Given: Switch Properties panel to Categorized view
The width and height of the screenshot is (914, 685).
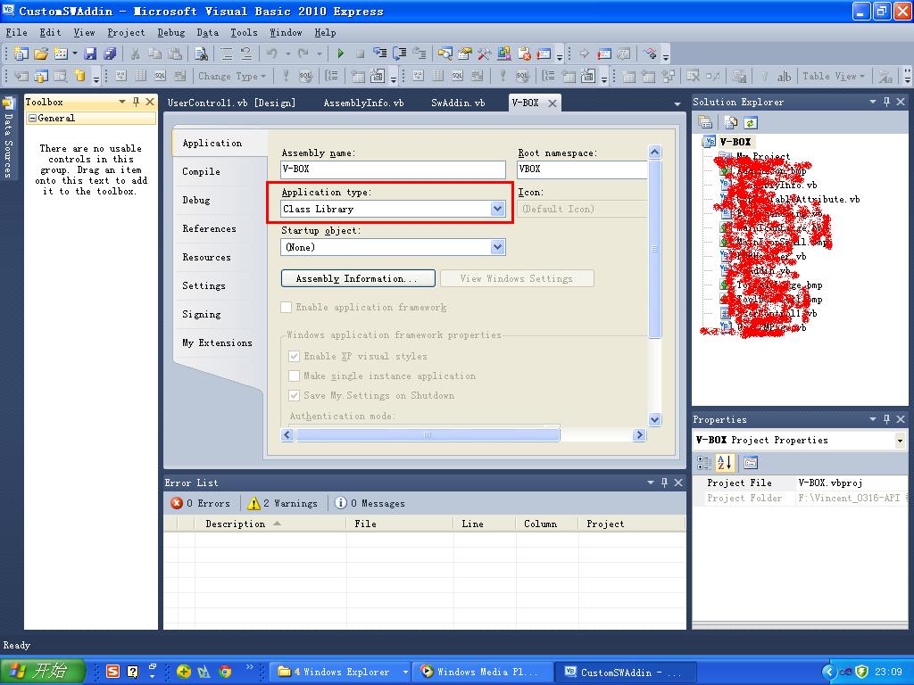Looking at the screenshot, I should pyautogui.click(x=704, y=463).
